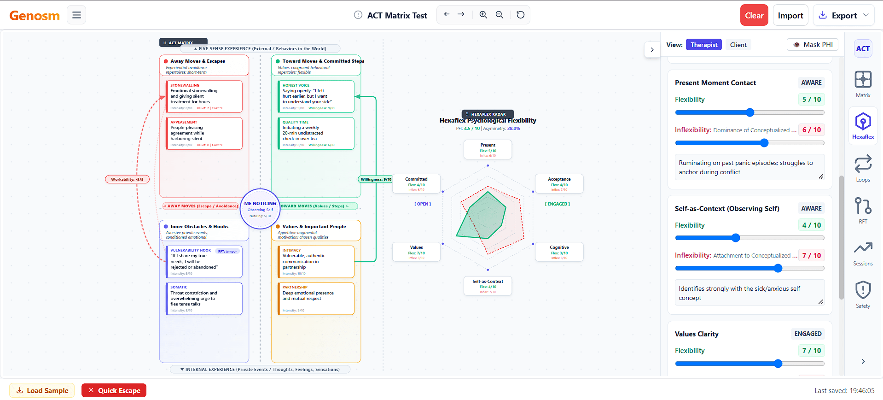Adjust Present Moment Contact Flexibility slider
The width and height of the screenshot is (883, 400).
(x=749, y=112)
